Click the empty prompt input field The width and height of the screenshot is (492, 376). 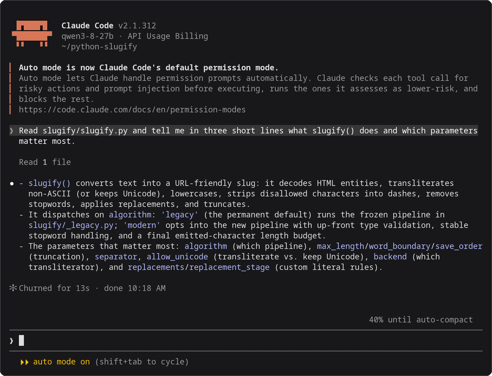[246, 341]
